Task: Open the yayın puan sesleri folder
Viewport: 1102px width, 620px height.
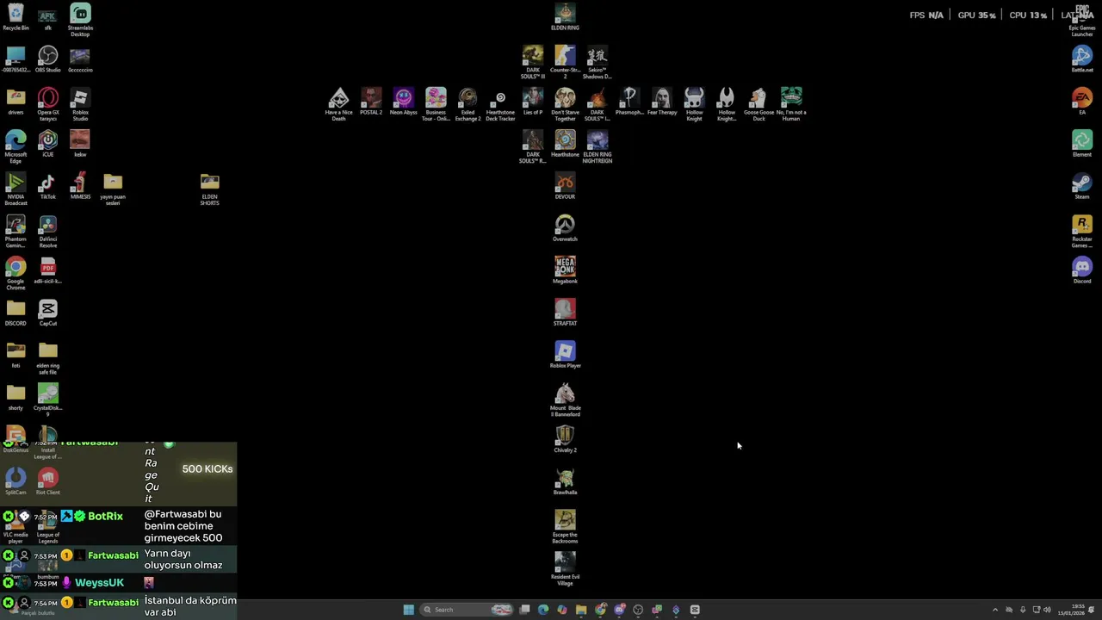Action: (113, 189)
